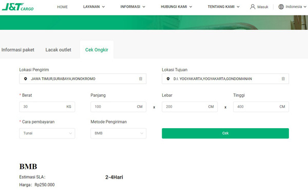Click the Masuk login link
The width and height of the screenshot is (308, 190).
click(263, 7)
